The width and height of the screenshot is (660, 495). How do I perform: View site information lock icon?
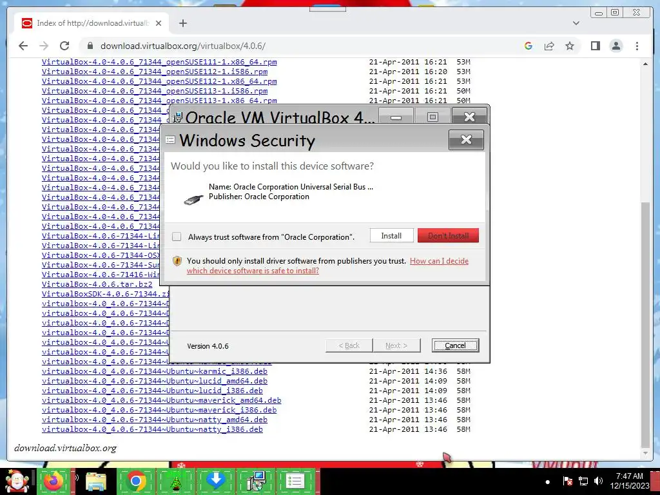90,46
